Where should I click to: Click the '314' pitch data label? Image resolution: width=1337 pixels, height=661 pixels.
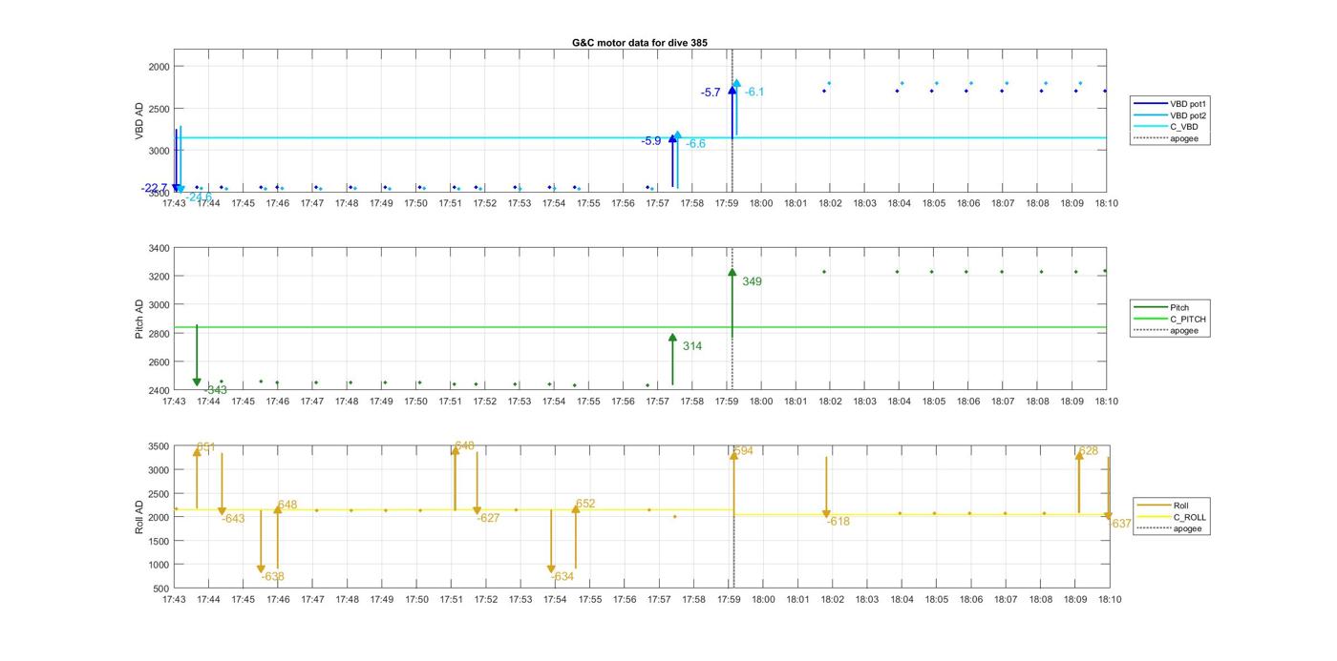pos(692,345)
